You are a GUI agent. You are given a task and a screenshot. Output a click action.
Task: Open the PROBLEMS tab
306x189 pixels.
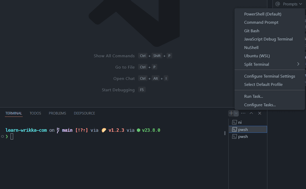[x=57, y=113]
